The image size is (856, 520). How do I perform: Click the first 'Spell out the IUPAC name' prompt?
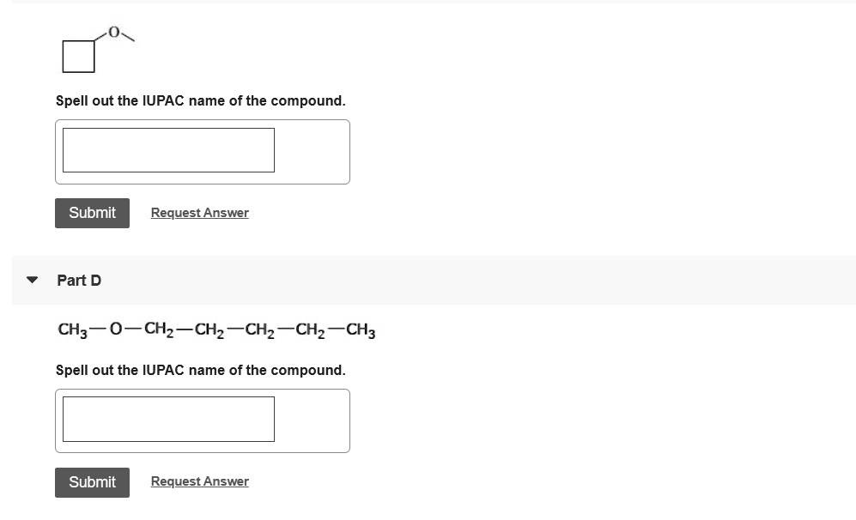(200, 100)
